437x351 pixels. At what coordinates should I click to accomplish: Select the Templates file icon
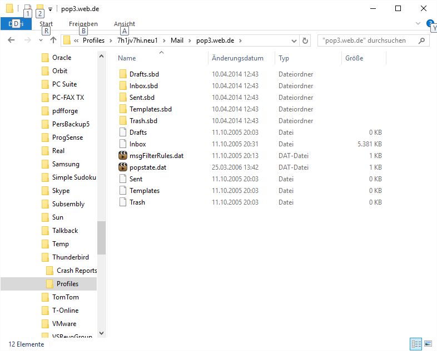click(123, 190)
